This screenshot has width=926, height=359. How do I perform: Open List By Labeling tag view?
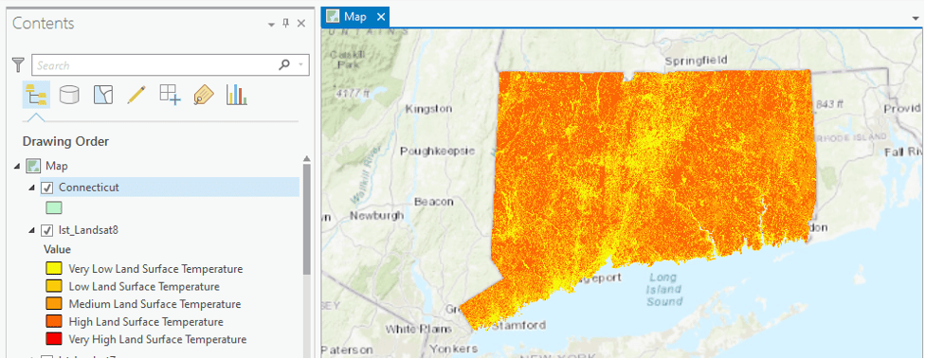[203, 95]
